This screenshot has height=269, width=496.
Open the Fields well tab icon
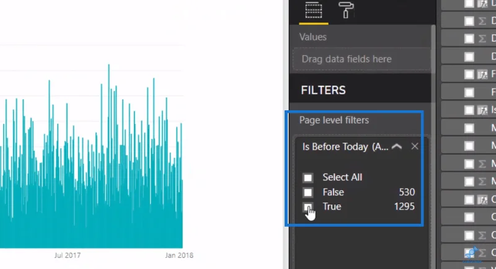tap(314, 10)
